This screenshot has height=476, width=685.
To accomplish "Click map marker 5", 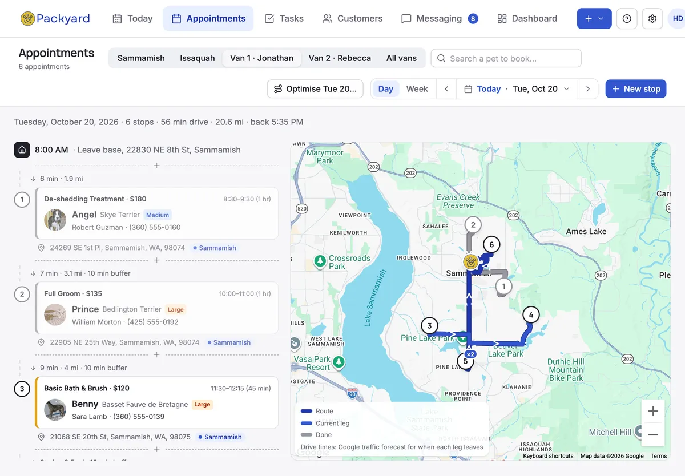I will click(x=465, y=361).
